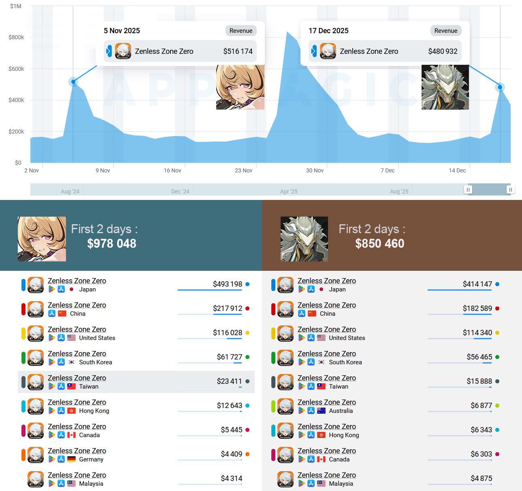Click the South Korea flag in the $56 465 row

coord(322,362)
